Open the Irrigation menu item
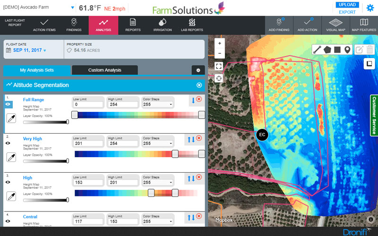The image size is (378, 236). click(x=163, y=25)
